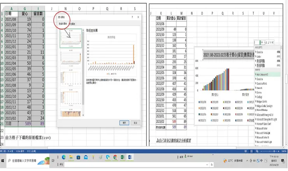The height and width of the screenshot is (171, 288).
Task: Open the Mail app taskbar icon
Action: click(x=86, y=157)
